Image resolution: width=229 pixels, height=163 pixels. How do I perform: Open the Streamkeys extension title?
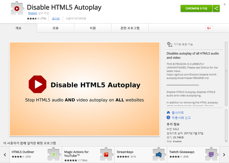125,152
